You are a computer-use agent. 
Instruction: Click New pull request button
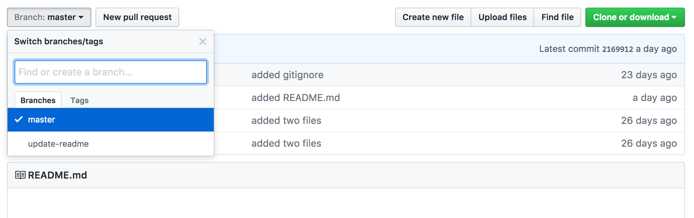137,17
